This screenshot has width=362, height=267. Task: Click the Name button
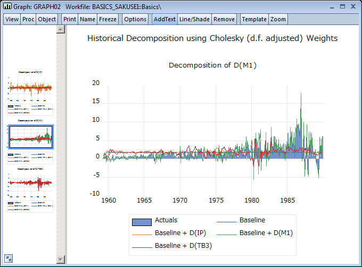coord(87,19)
